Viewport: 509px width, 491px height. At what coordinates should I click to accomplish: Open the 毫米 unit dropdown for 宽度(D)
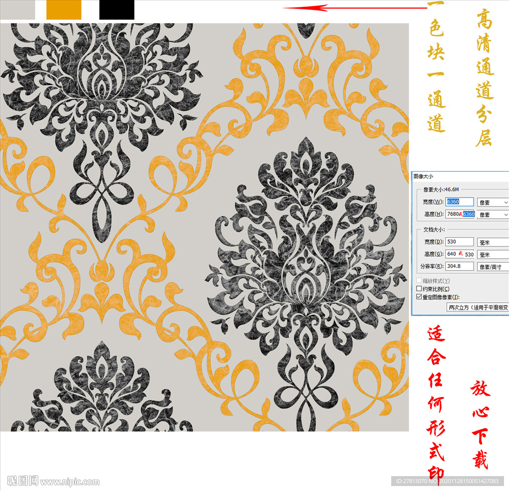click(x=493, y=242)
